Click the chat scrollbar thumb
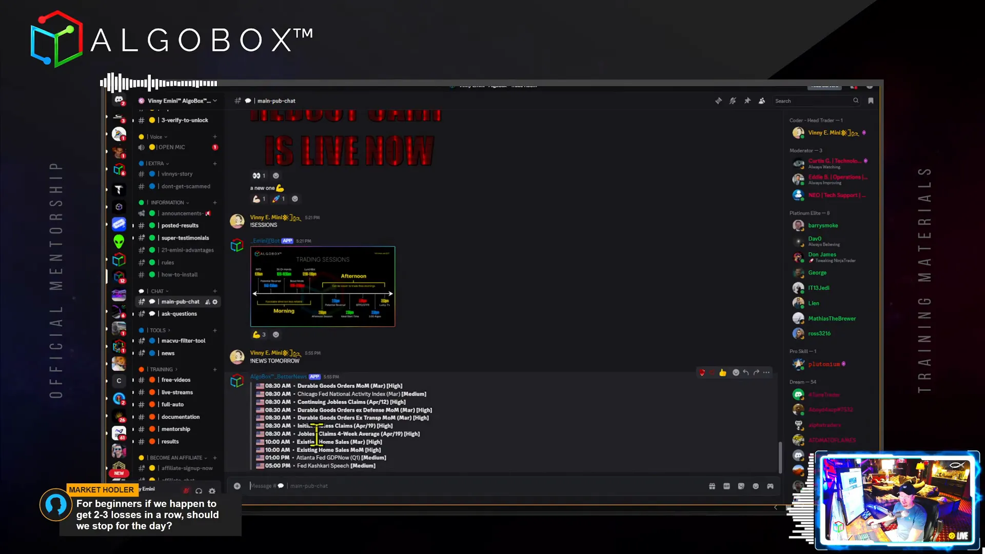This screenshot has height=554, width=985. [x=780, y=458]
